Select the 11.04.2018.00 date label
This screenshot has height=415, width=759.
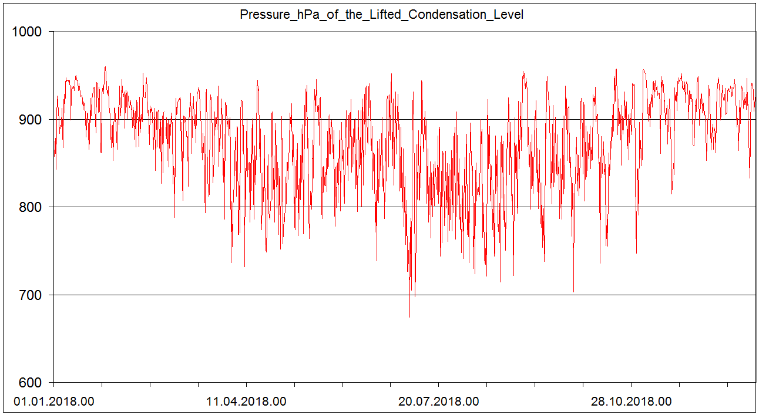pyautogui.click(x=246, y=402)
